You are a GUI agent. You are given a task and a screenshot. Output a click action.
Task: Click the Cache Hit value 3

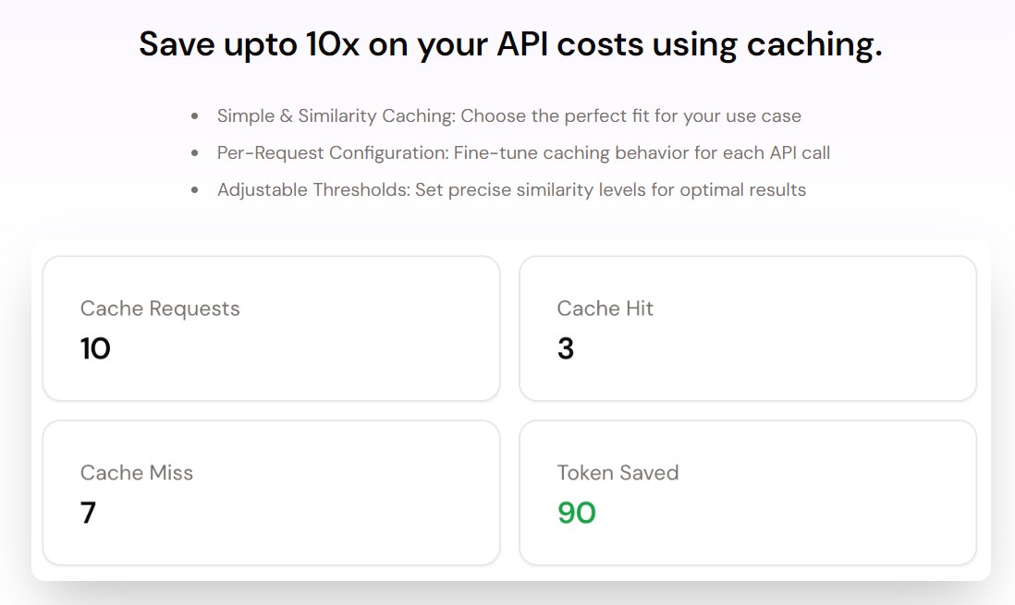(566, 349)
